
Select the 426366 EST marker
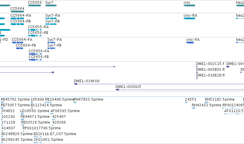point(53,126)
